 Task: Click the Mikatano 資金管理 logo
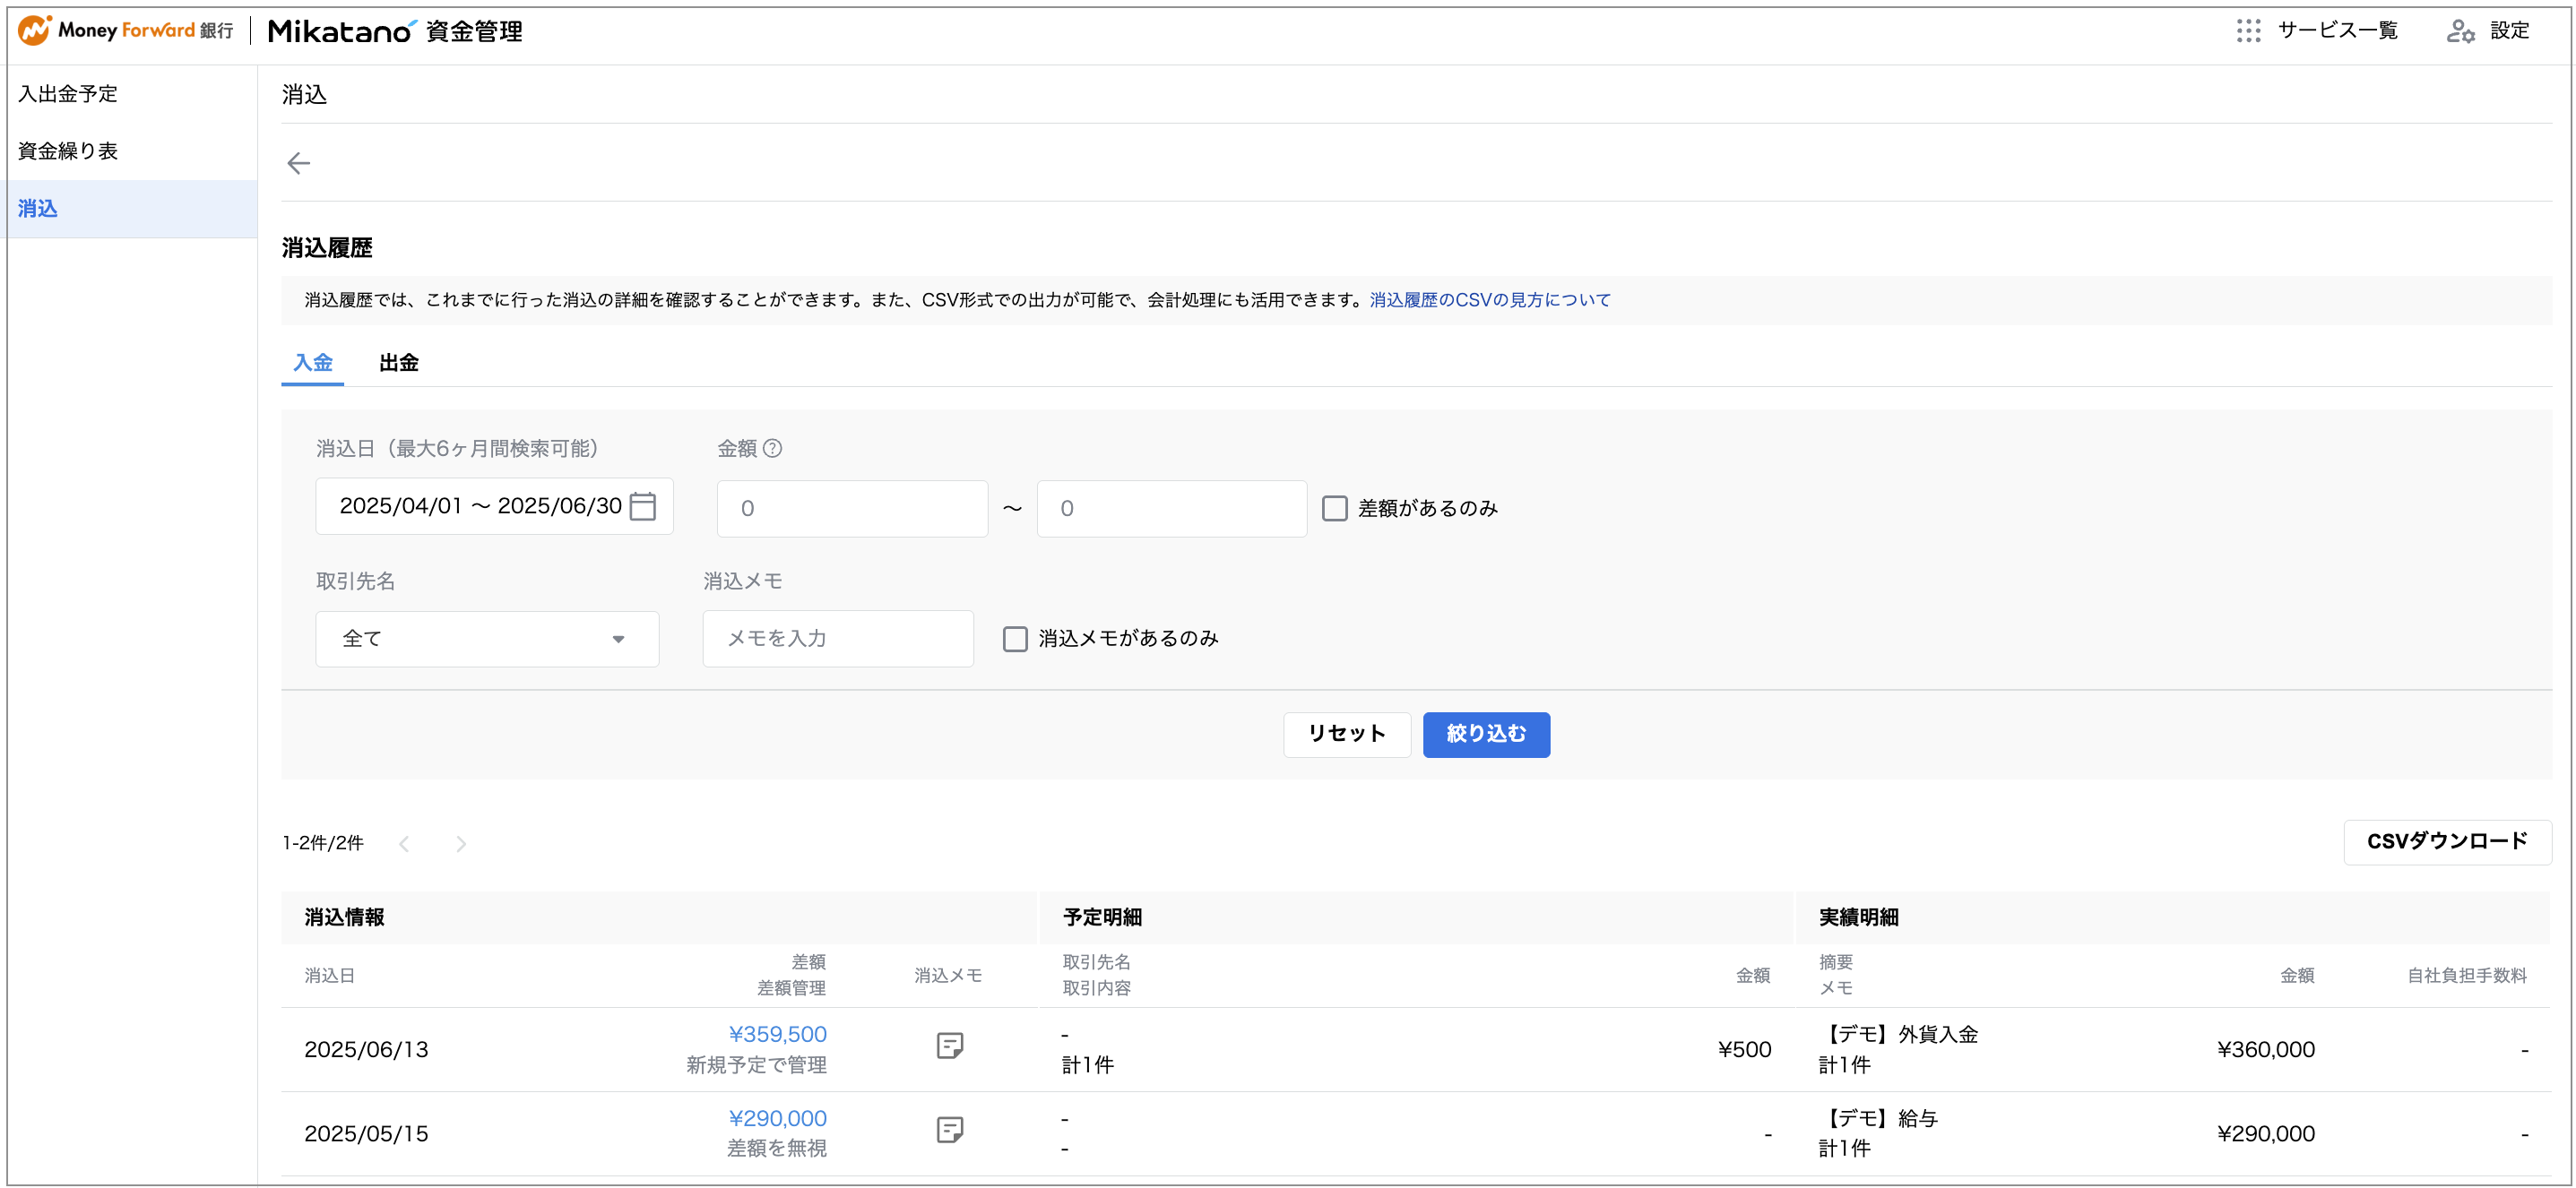point(395,31)
